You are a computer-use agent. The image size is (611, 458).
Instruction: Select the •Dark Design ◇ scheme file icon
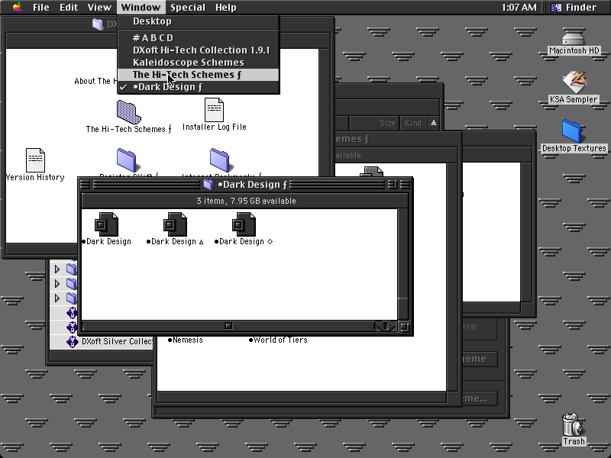click(x=244, y=224)
